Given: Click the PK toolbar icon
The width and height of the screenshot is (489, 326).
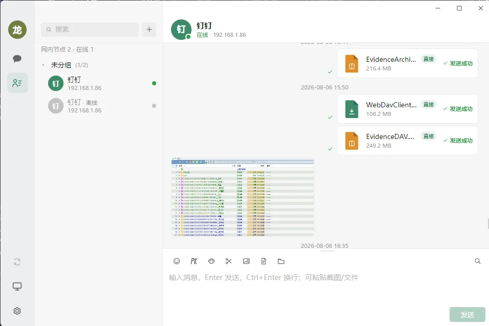Looking at the screenshot, I should click(x=194, y=261).
